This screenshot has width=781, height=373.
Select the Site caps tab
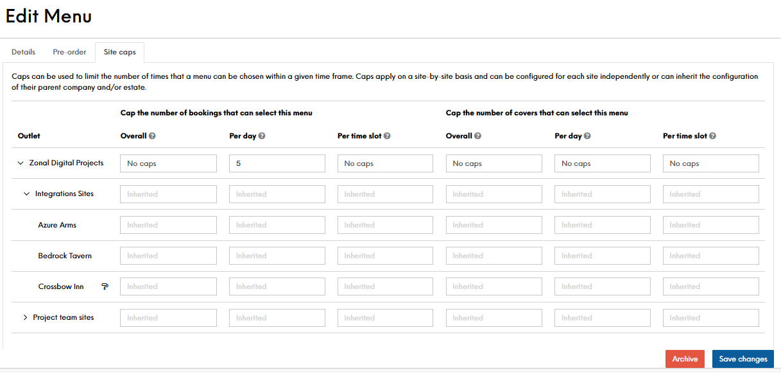click(119, 52)
